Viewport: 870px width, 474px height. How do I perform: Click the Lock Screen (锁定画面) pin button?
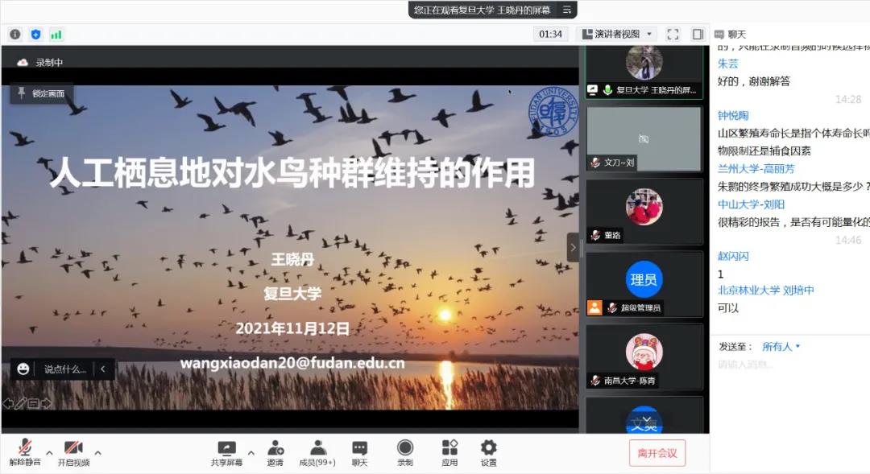[x=41, y=93]
